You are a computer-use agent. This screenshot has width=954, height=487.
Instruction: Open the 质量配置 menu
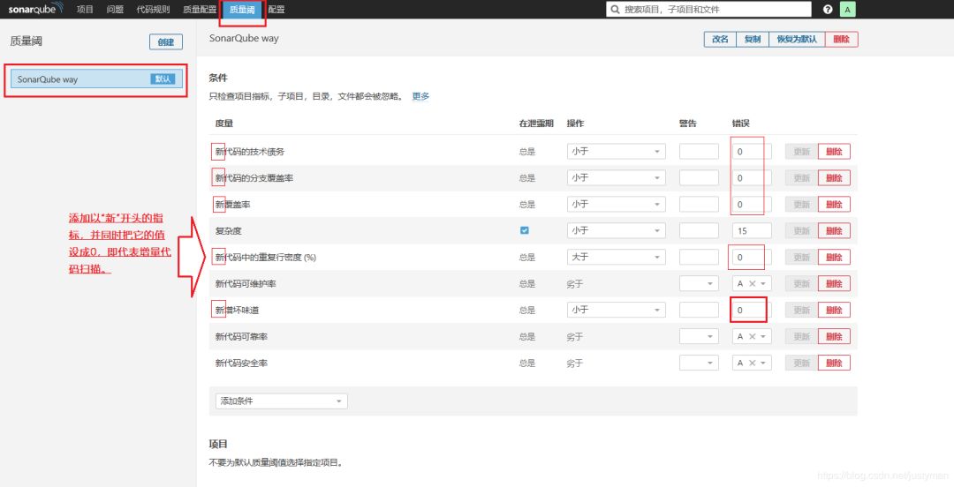pos(200,10)
